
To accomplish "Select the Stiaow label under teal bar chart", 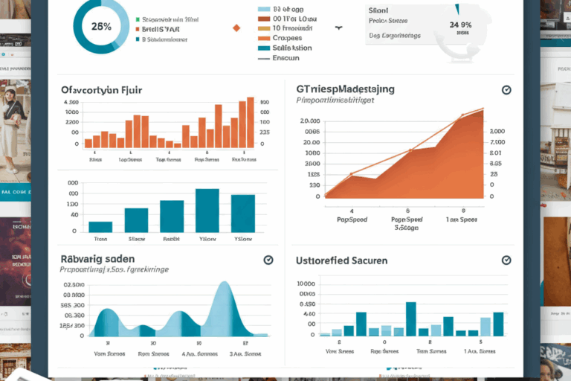I will pos(137,240).
